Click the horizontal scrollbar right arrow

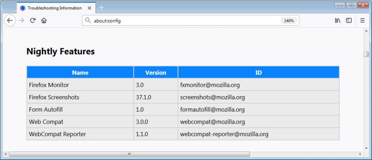[x=360, y=154]
